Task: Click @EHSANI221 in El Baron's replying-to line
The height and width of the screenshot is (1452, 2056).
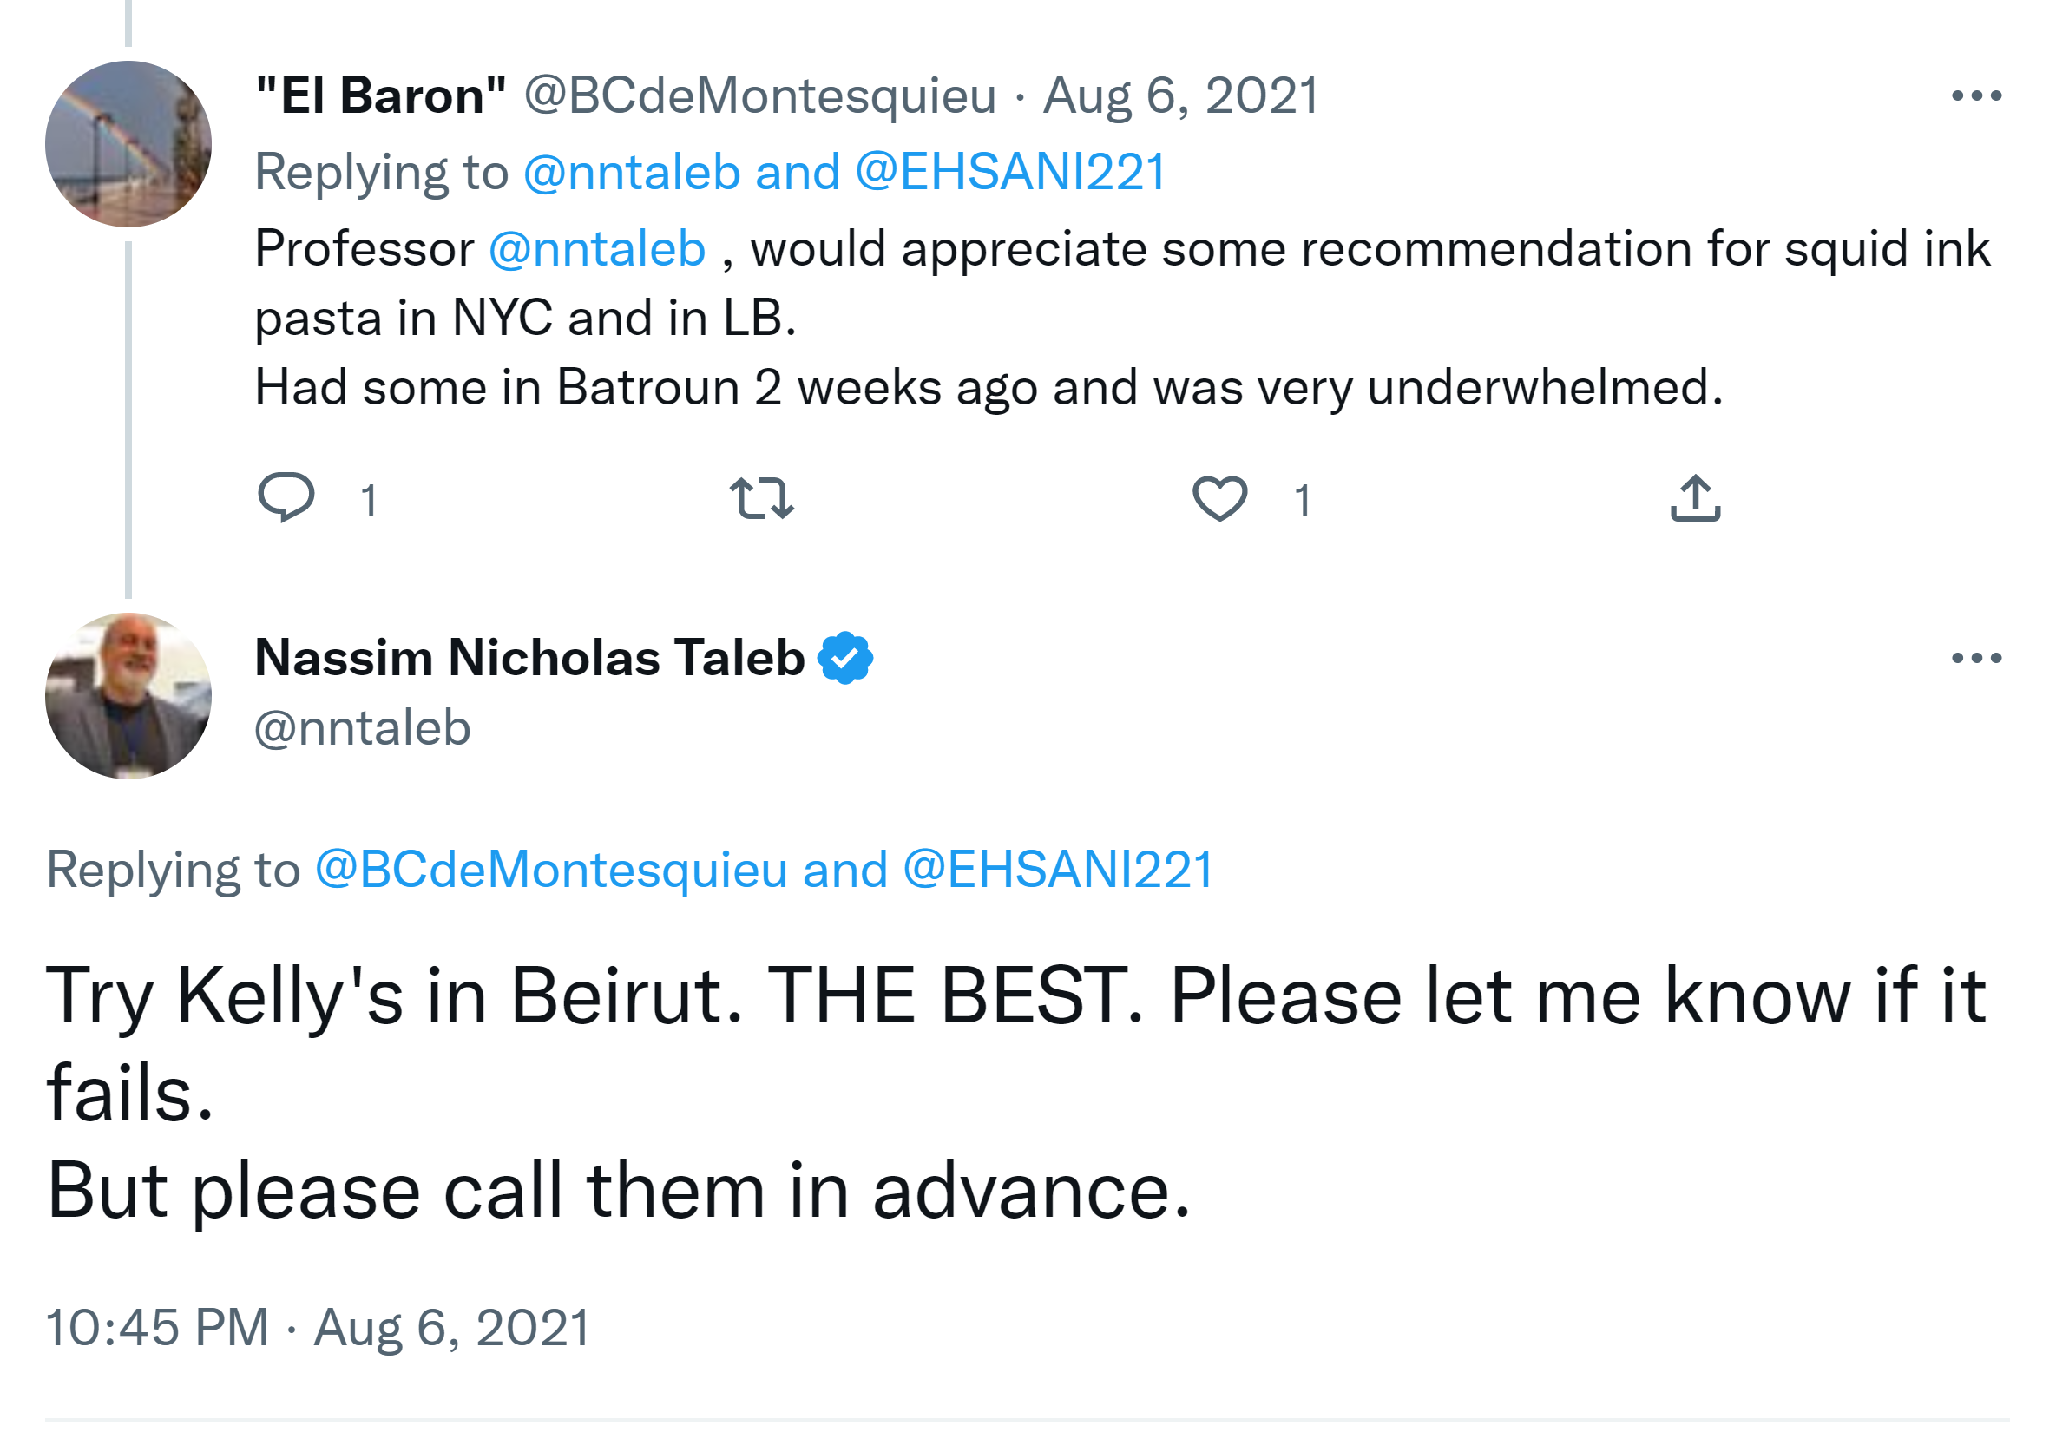Action: (1010, 172)
